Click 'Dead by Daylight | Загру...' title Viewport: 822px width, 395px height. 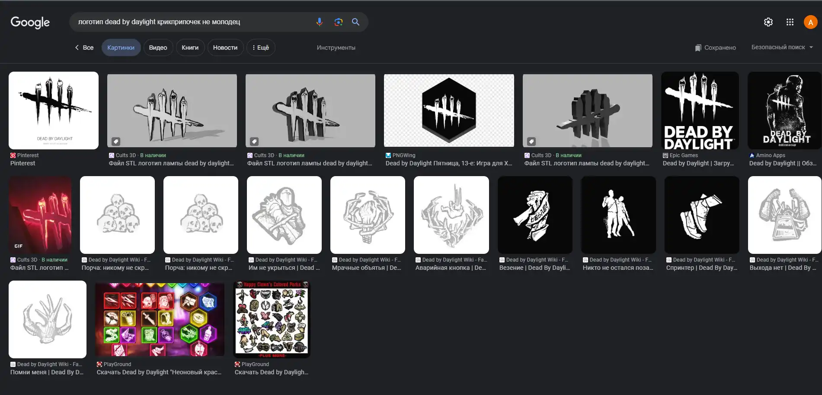(x=698, y=163)
